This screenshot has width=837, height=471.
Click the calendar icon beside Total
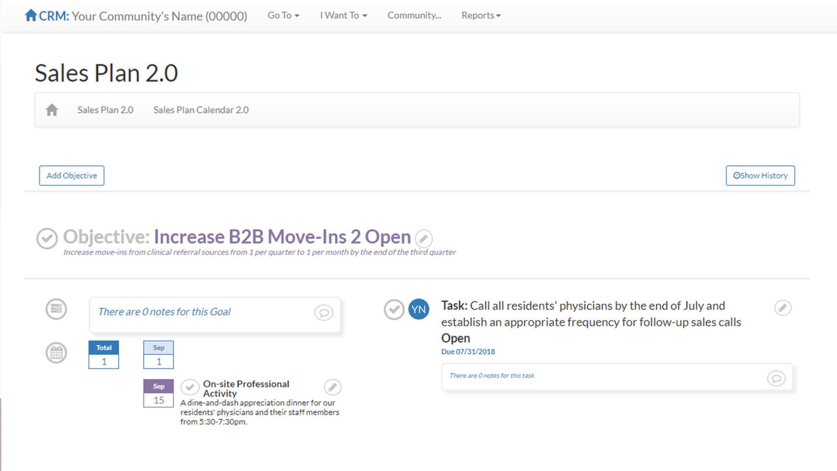point(56,353)
